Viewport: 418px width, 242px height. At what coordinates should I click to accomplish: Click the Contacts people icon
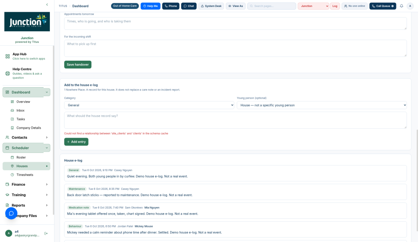click(7, 137)
